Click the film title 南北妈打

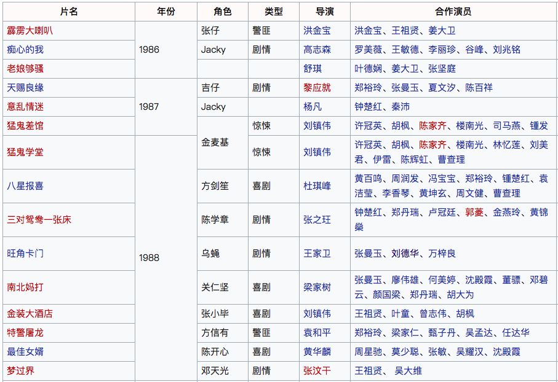[x=25, y=287]
